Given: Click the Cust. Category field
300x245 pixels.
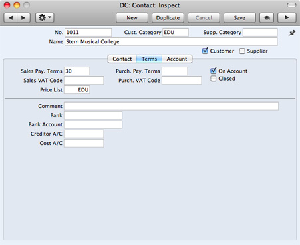Looking at the screenshot, I should pyautogui.click(x=176, y=32).
